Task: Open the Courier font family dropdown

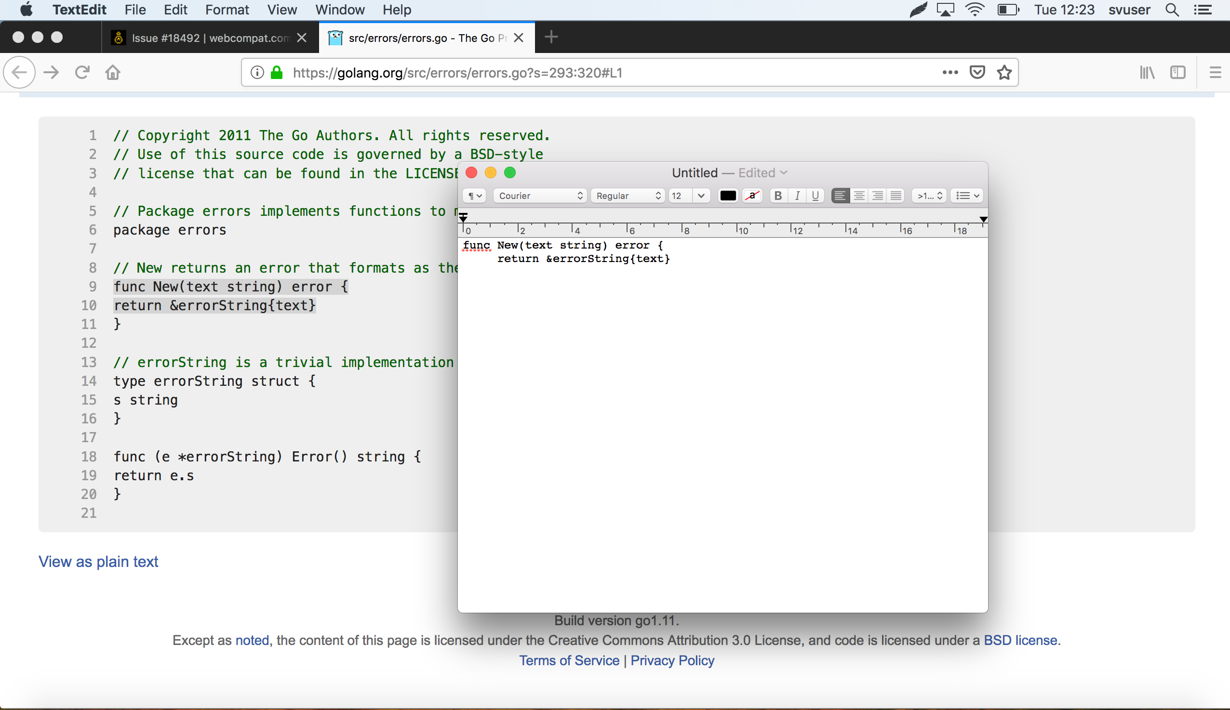Action: [539, 196]
